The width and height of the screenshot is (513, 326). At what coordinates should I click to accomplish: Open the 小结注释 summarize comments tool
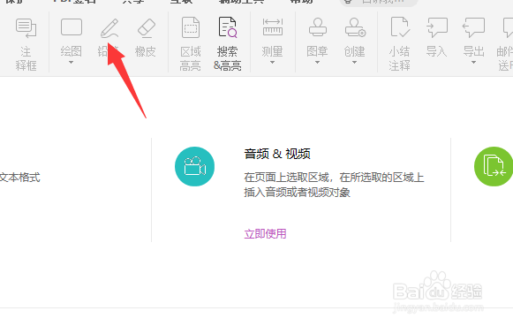[399, 44]
